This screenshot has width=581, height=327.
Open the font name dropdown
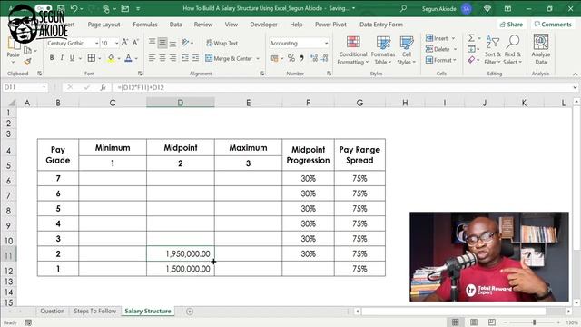(96, 44)
